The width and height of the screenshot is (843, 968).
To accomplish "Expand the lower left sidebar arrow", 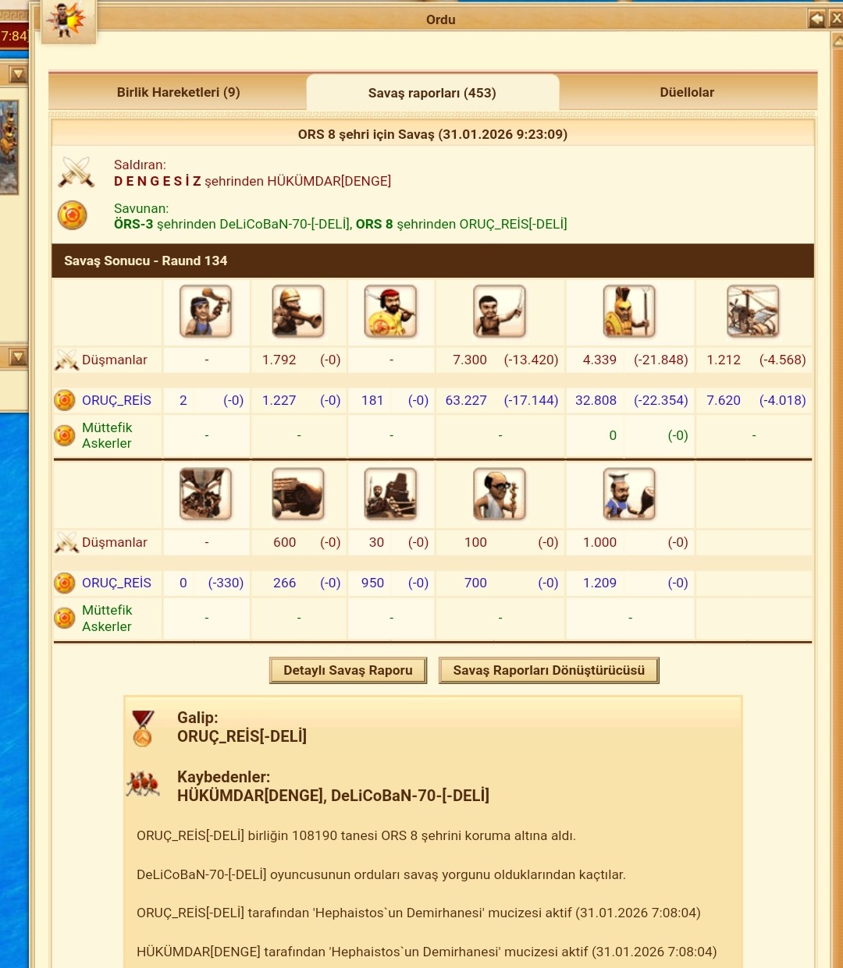I will (x=17, y=357).
